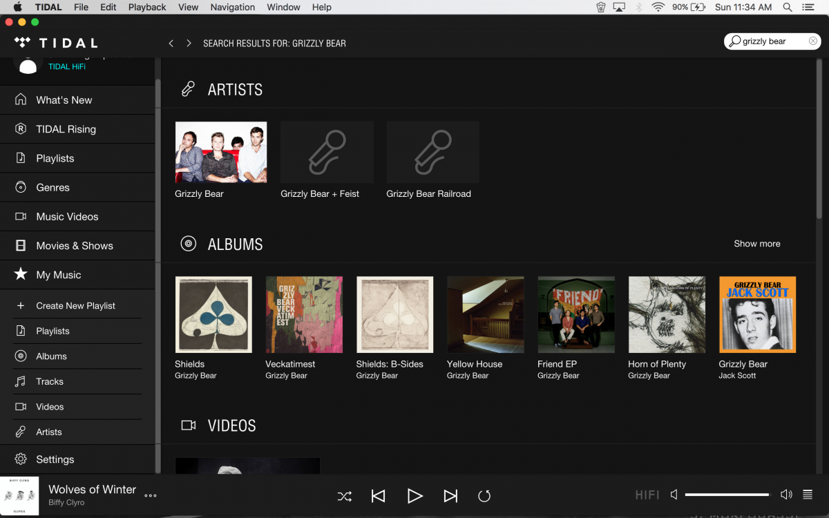Open the Shields album cover

click(213, 315)
